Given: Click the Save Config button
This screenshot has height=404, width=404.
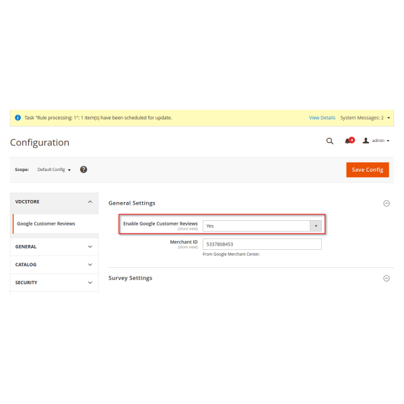Looking at the screenshot, I should click(367, 170).
